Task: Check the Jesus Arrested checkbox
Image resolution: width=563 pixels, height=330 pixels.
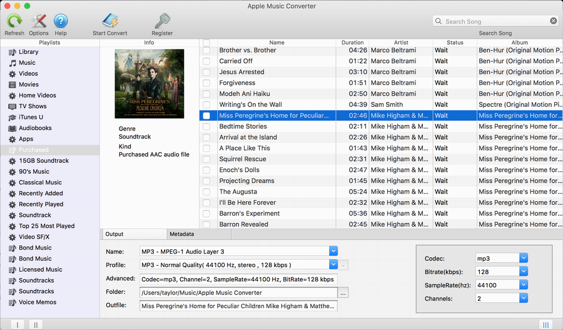Action: point(206,72)
